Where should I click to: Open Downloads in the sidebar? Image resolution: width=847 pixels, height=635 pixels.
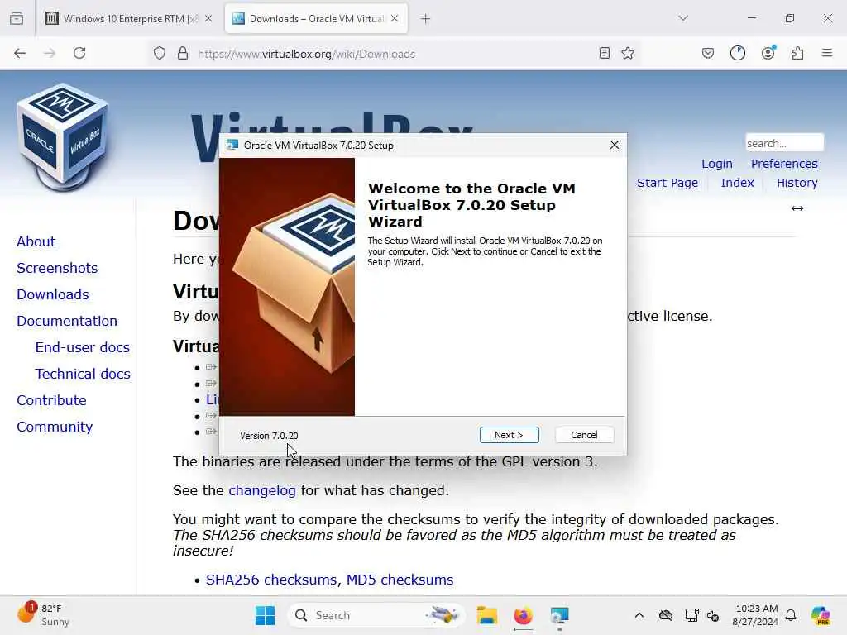click(x=52, y=294)
